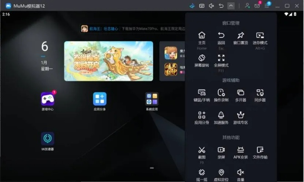Open the promotional game banner image
Screen dimensions: 304x182
[108, 61]
